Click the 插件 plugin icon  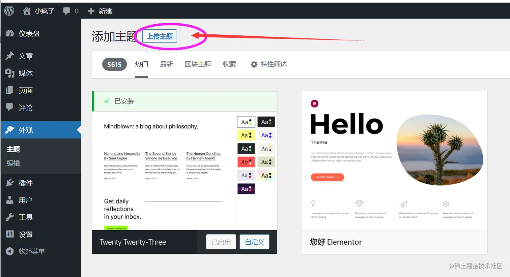pyautogui.click(x=10, y=183)
